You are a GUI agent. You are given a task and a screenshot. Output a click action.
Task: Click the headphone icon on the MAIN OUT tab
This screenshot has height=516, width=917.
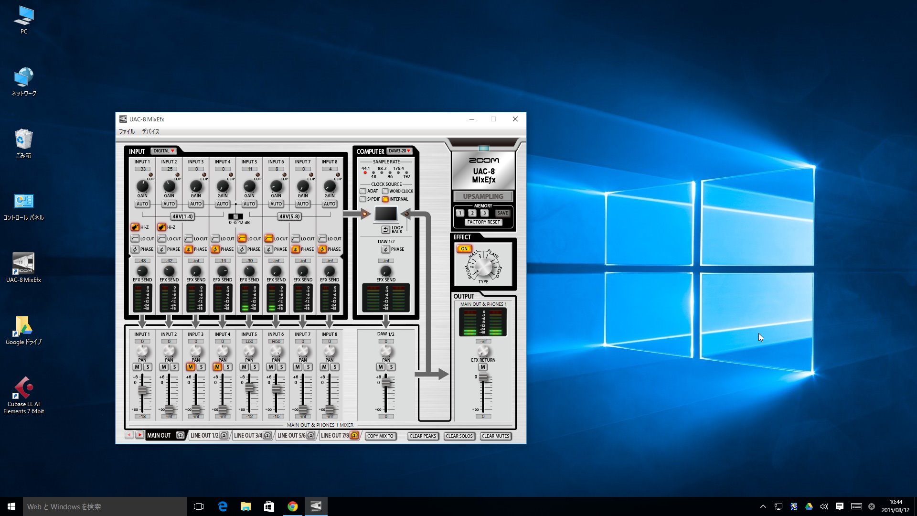point(180,436)
